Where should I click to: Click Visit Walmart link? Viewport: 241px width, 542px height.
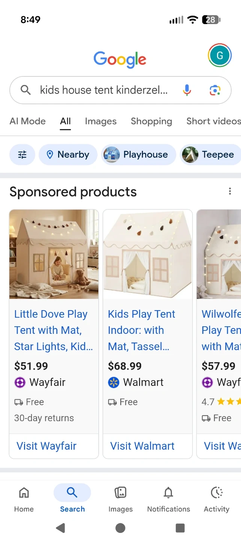coord(142,446)
